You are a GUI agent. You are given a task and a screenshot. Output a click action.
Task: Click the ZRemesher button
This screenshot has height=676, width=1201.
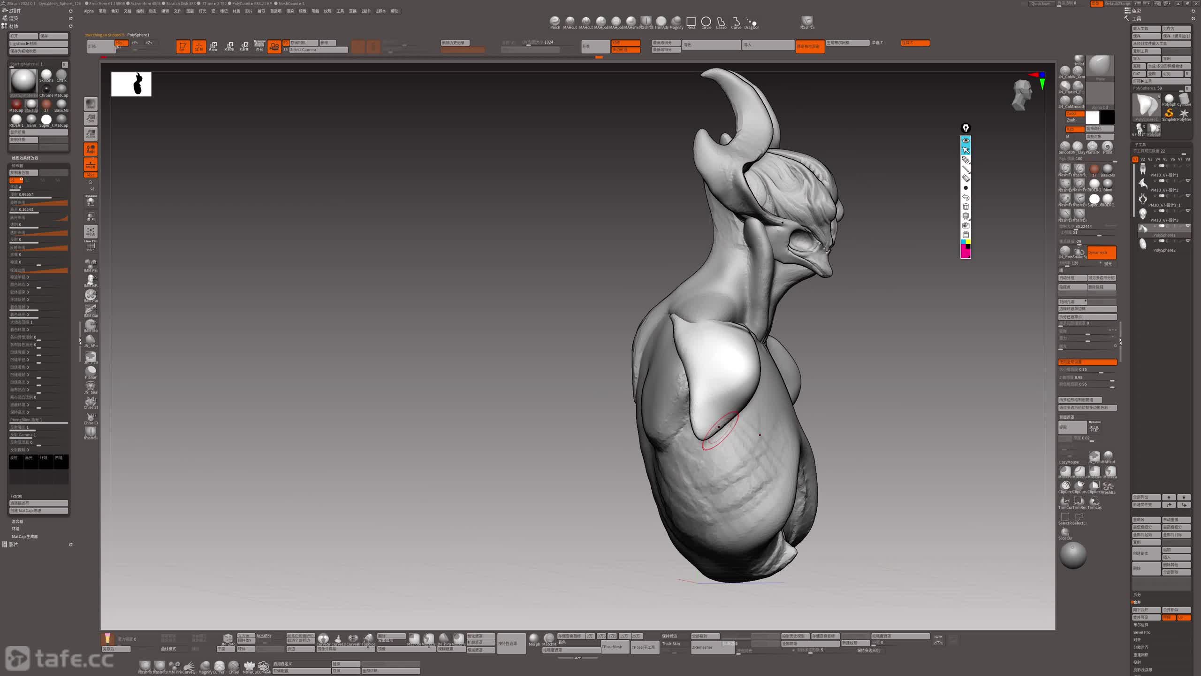pos(703,647)
